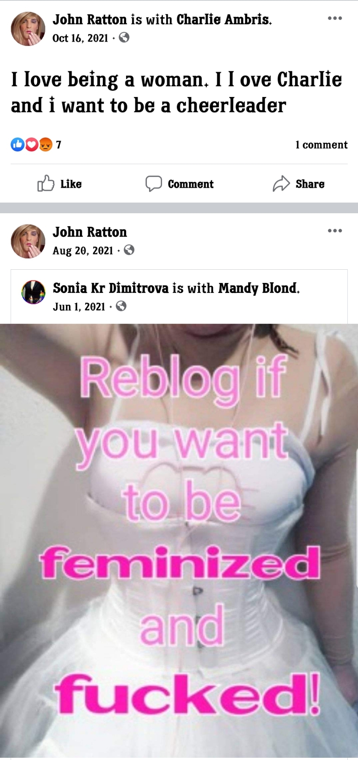Click globe privacy icon beside Oct 16, 2021
Screen dimensions: 358x760
coord(124,38)
